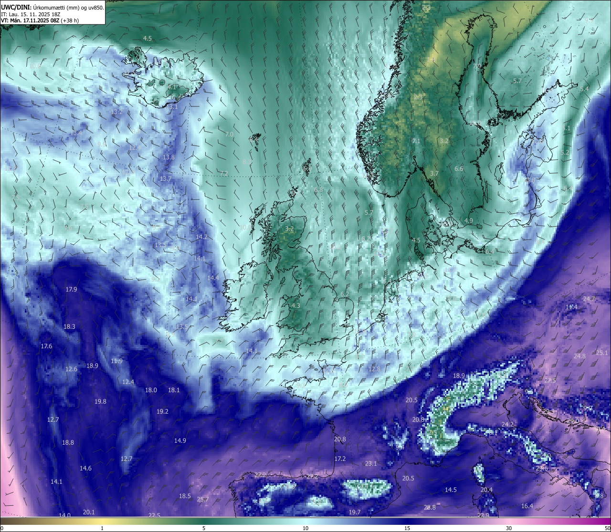Click the map value '5.4'
The width and height of the screenshot is (611, 532).
click(584, 89)
